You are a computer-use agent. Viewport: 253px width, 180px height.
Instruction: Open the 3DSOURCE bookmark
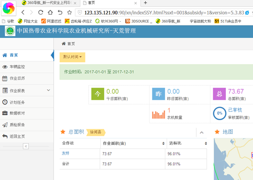139,21
